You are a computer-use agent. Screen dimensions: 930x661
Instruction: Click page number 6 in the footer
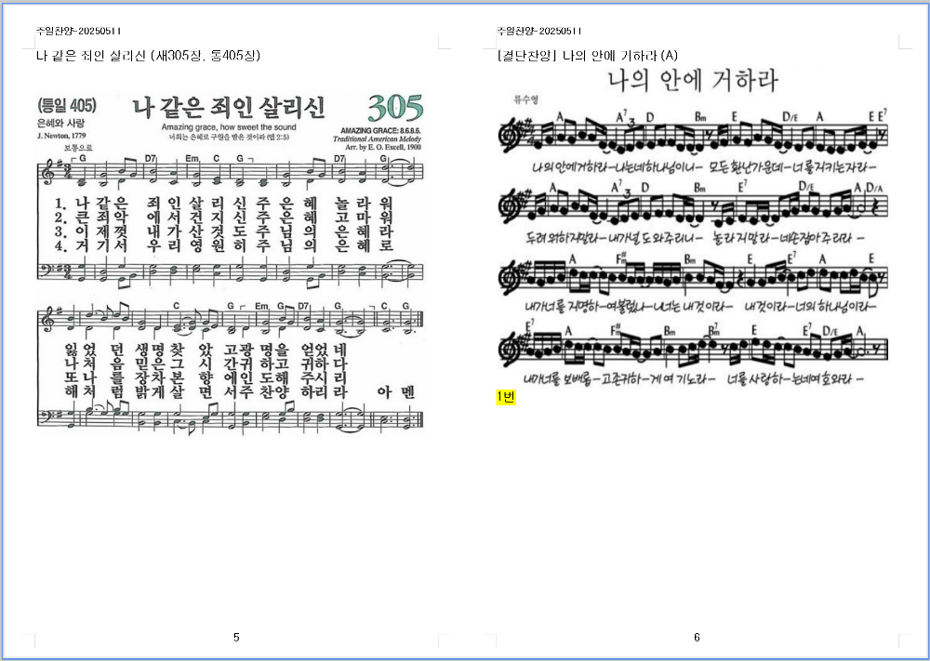pyautogui.click(x=697, y=637)
